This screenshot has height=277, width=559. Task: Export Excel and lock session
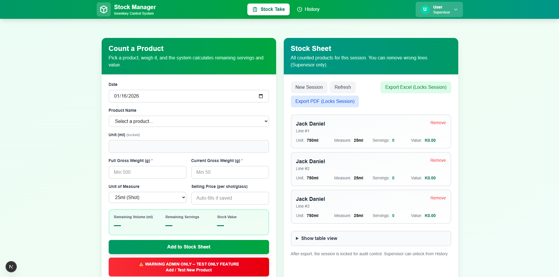point(415,87)
